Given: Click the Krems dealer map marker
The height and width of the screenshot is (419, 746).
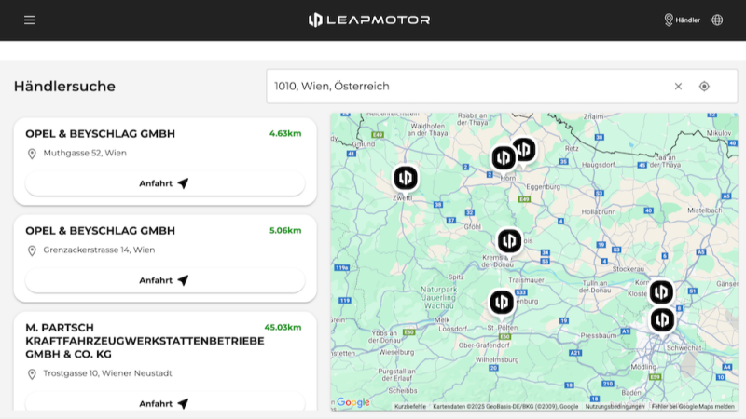Looking at the screenshot, I should pyautogui.click(x=509, y=241).
